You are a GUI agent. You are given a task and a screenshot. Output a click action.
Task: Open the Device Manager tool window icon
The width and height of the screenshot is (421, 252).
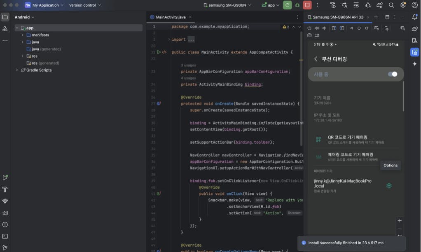(x=414, y=40)
